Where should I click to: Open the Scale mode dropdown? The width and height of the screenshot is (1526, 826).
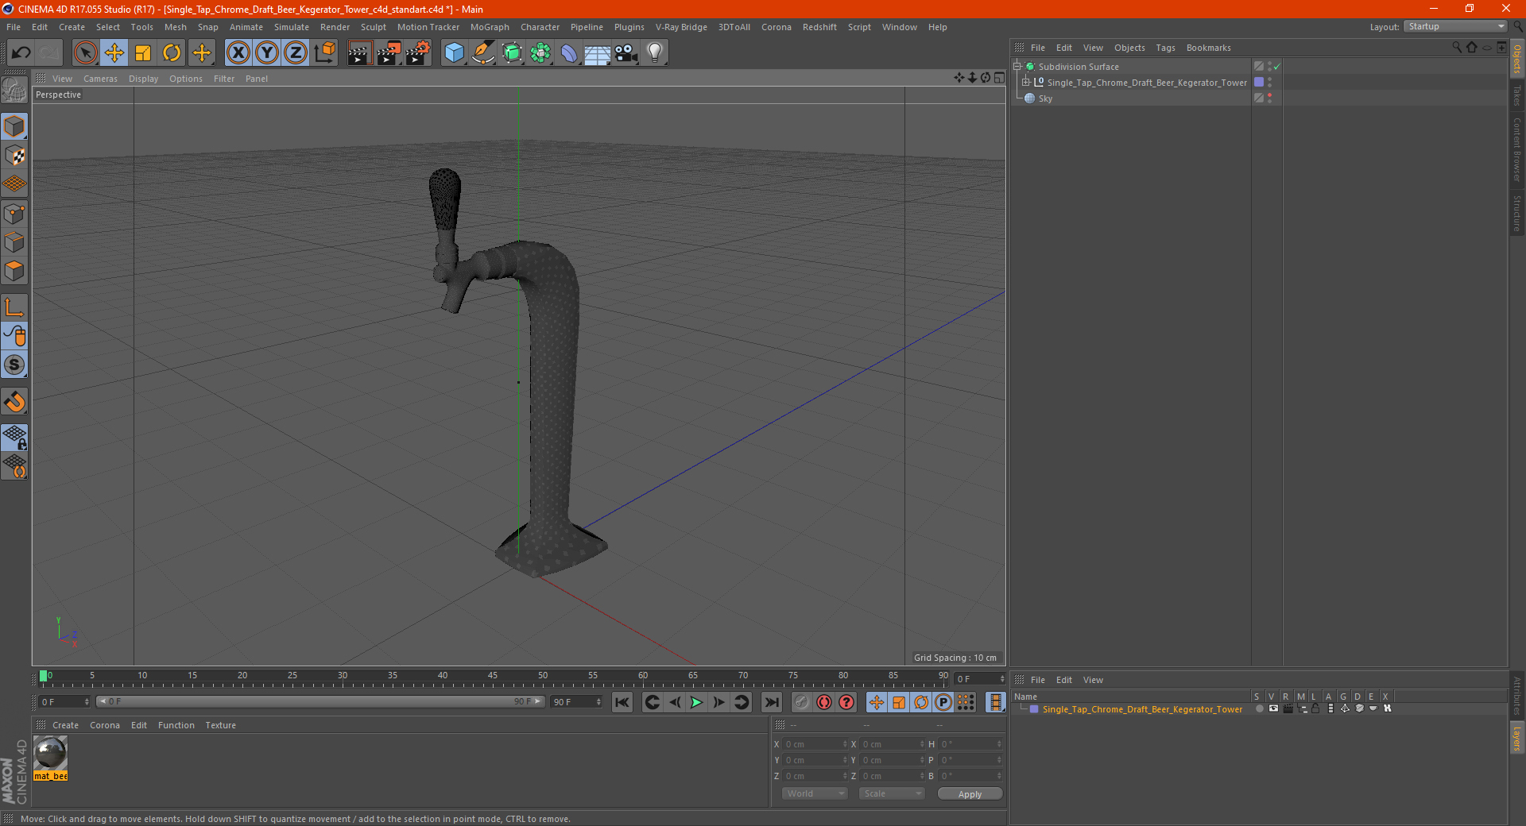[892, 793]
